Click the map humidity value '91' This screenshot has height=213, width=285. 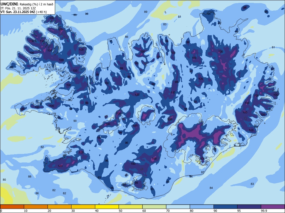[x=111, y=41]
